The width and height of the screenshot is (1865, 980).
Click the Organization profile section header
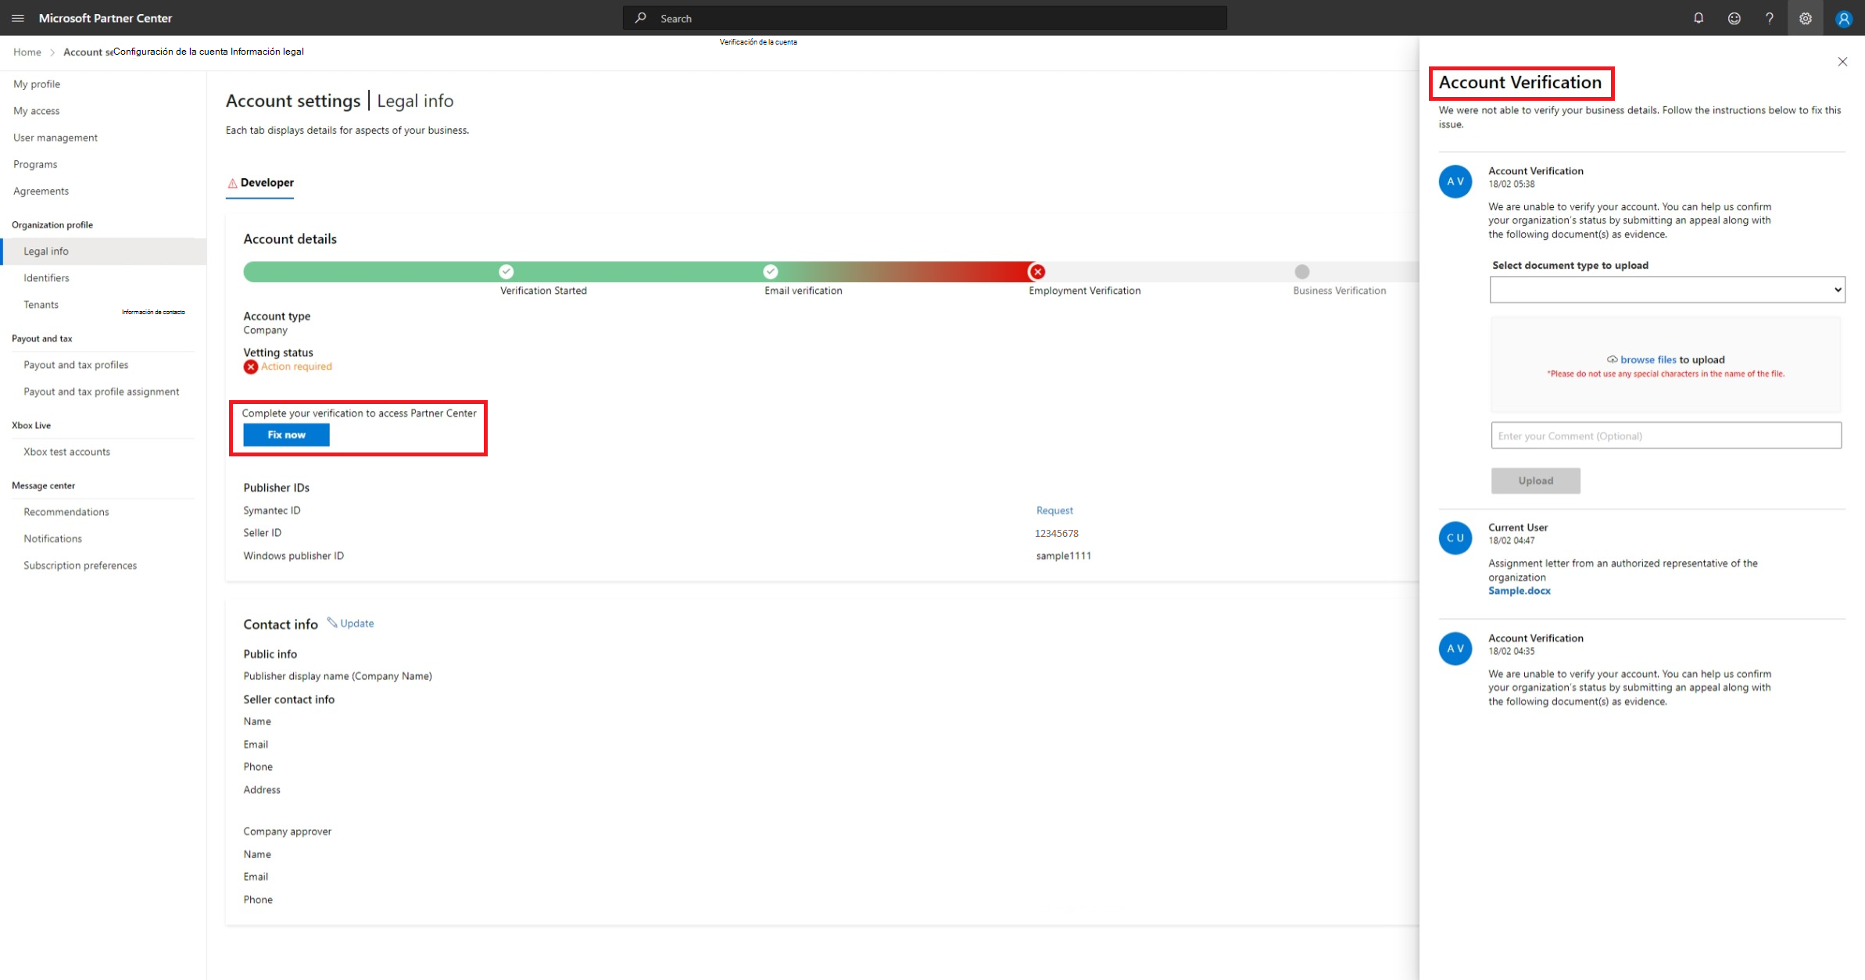(52, 225)
